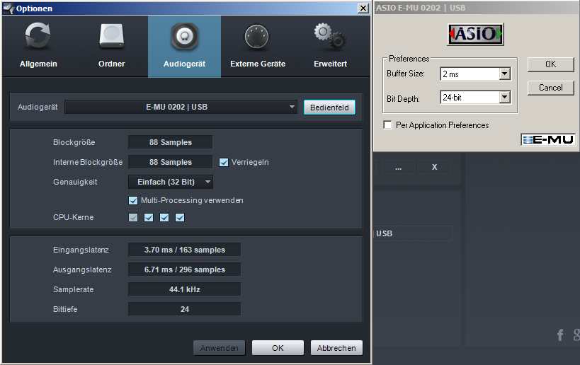Image resolution: width=580 pixels, height=365 pixels.
Task: Click OK in the ASIO dialog
Action: (x=550, y=64)
